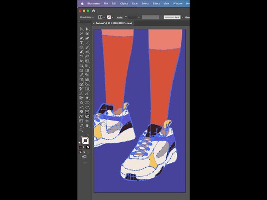Select the Gradient tool

(x=87, y=71)
